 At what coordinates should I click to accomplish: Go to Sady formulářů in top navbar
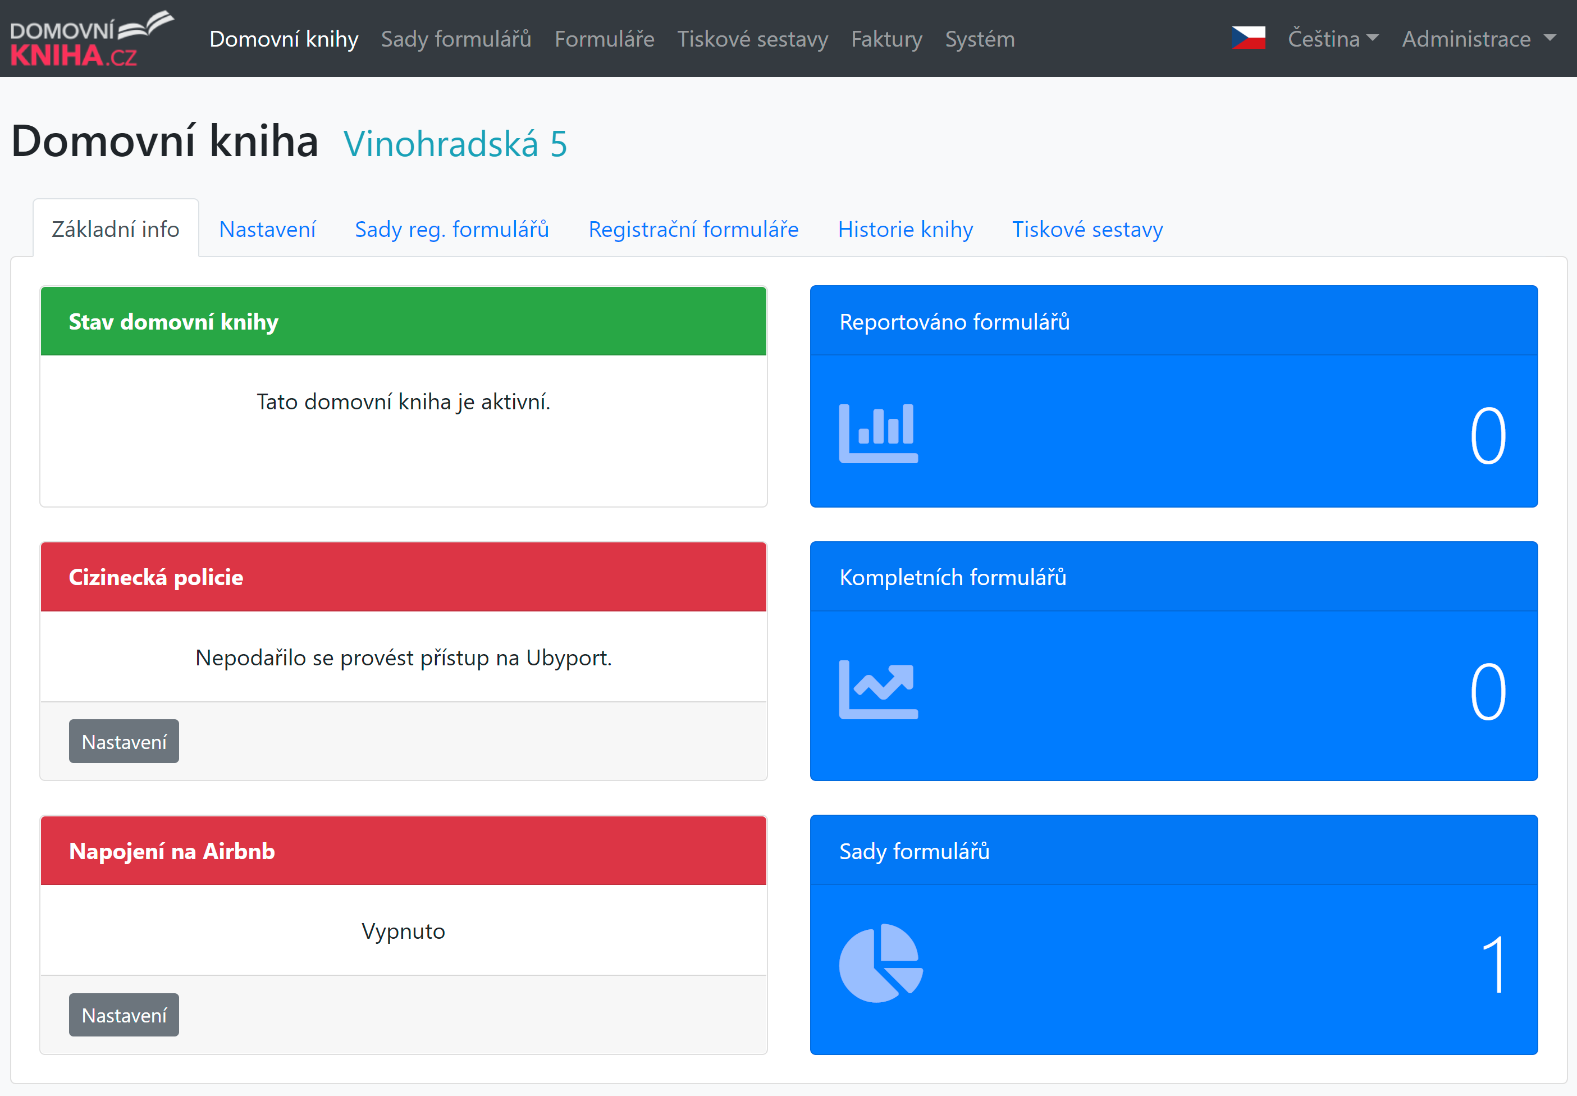(x=456, y=38)
